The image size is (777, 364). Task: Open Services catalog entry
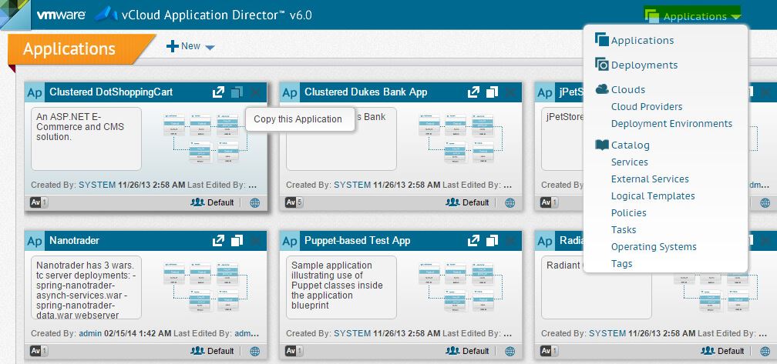[629, 162]
